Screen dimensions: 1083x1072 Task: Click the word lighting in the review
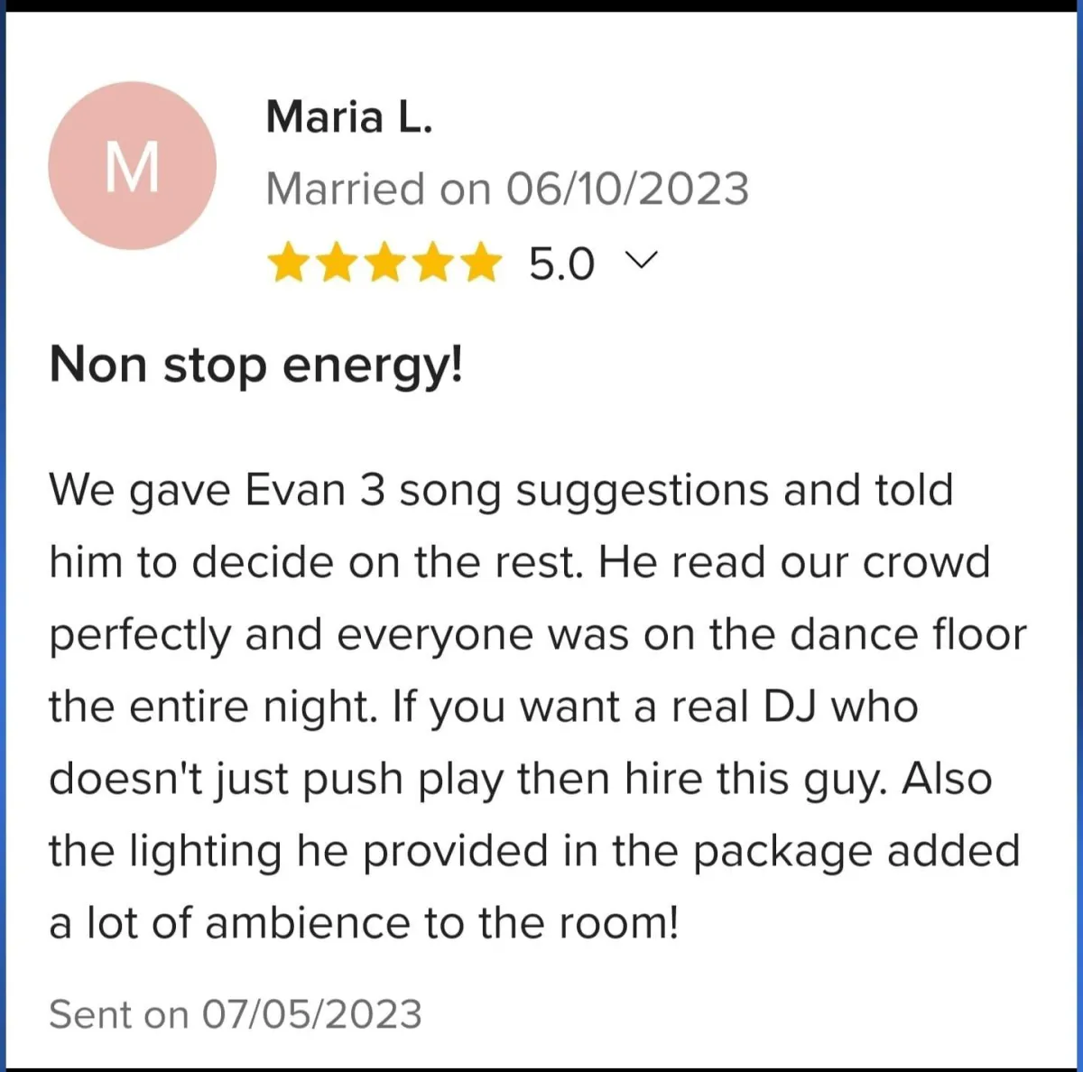(x=205, y=853)
